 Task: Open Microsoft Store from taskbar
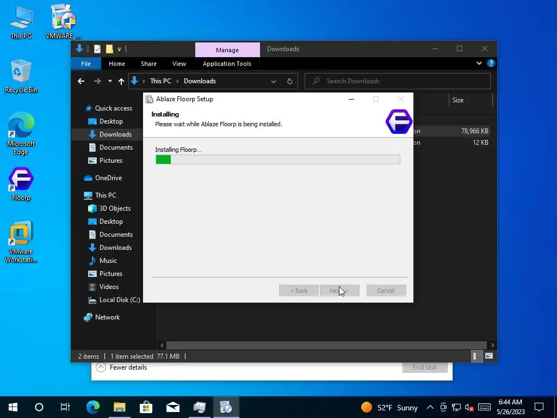click(x=146, y=407)
